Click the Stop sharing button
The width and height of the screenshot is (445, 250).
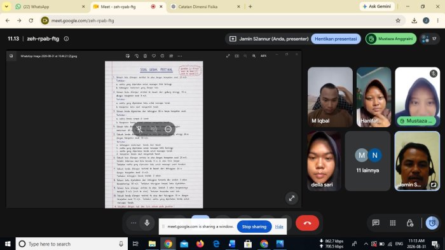click(254, 226)
